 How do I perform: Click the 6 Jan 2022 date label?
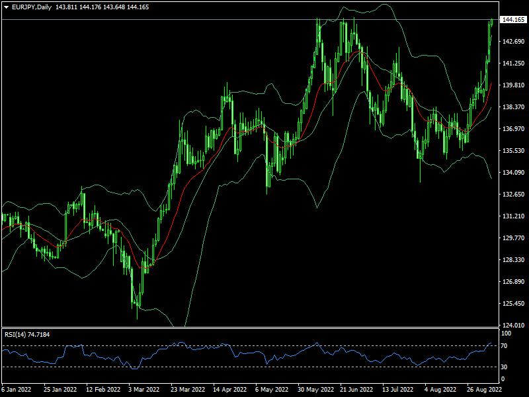point(16,390)
